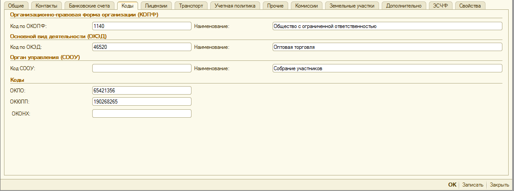Click the empty ОКОНХ field

pyautogui.click(x=142, y=114)
